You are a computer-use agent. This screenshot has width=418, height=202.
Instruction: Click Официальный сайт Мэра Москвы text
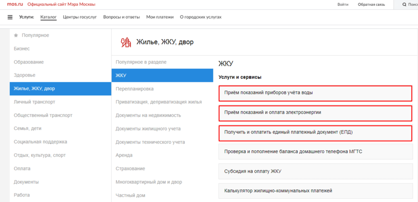tap(61, 4)
